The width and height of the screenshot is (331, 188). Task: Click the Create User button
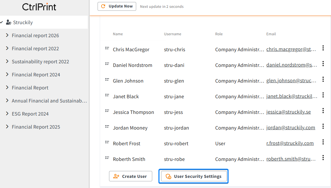pyautogui.click(x=130, y=176)
